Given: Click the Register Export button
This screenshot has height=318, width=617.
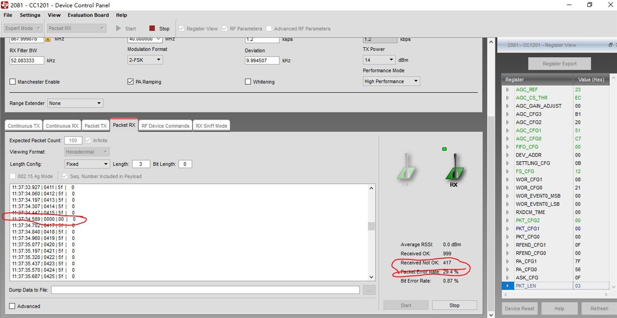Looking at the screenshot, I should click(x=559, y=64).
